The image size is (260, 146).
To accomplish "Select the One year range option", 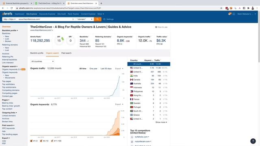I will [x=93, y=69].
